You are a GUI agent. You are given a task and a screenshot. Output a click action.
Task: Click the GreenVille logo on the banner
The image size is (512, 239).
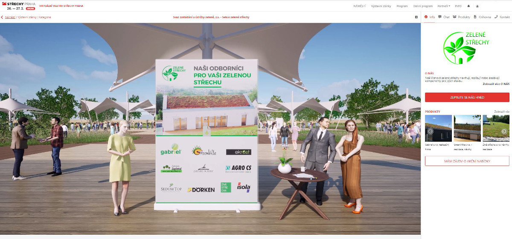tap(204, 151)
